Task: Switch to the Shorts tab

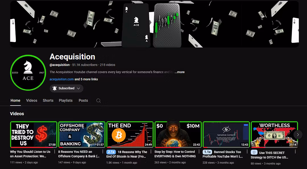Action: (48, 100)
